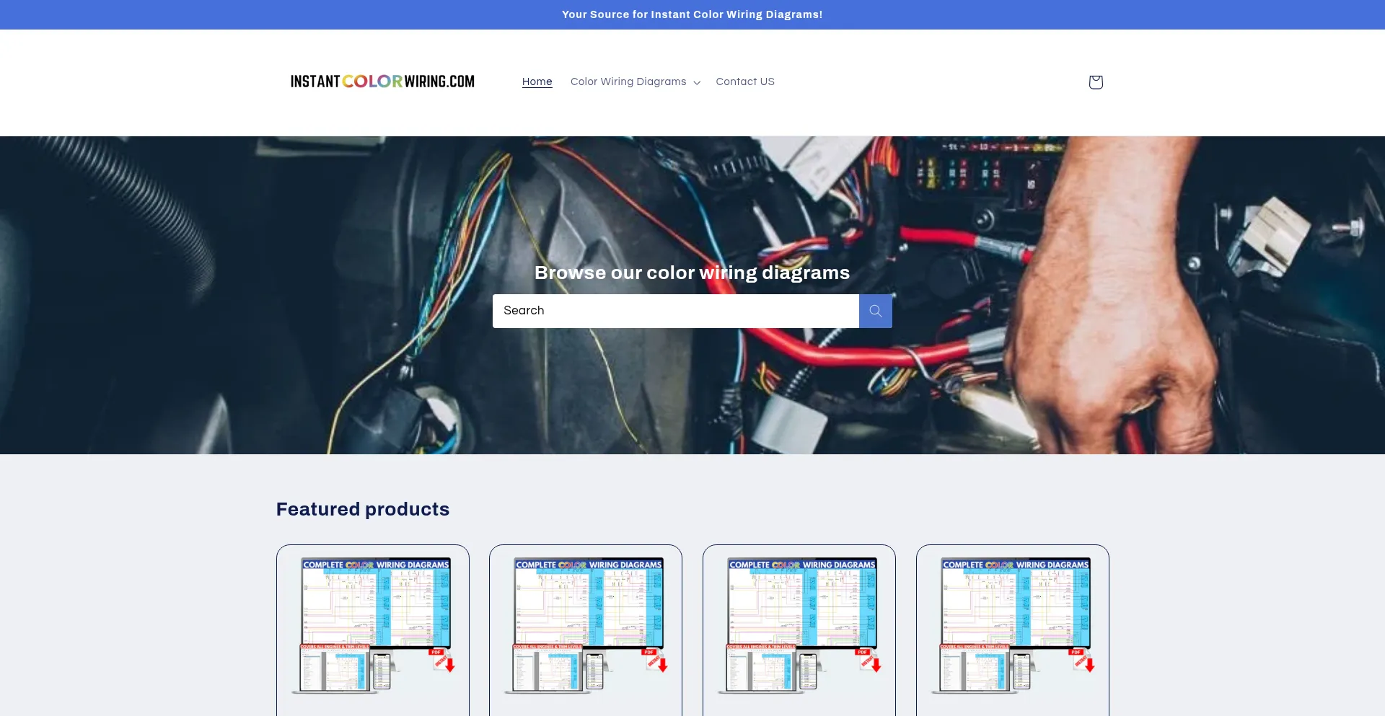The image size is (1385, 716).
Task: Go to the Home page link
Action: tap(537, 81)
